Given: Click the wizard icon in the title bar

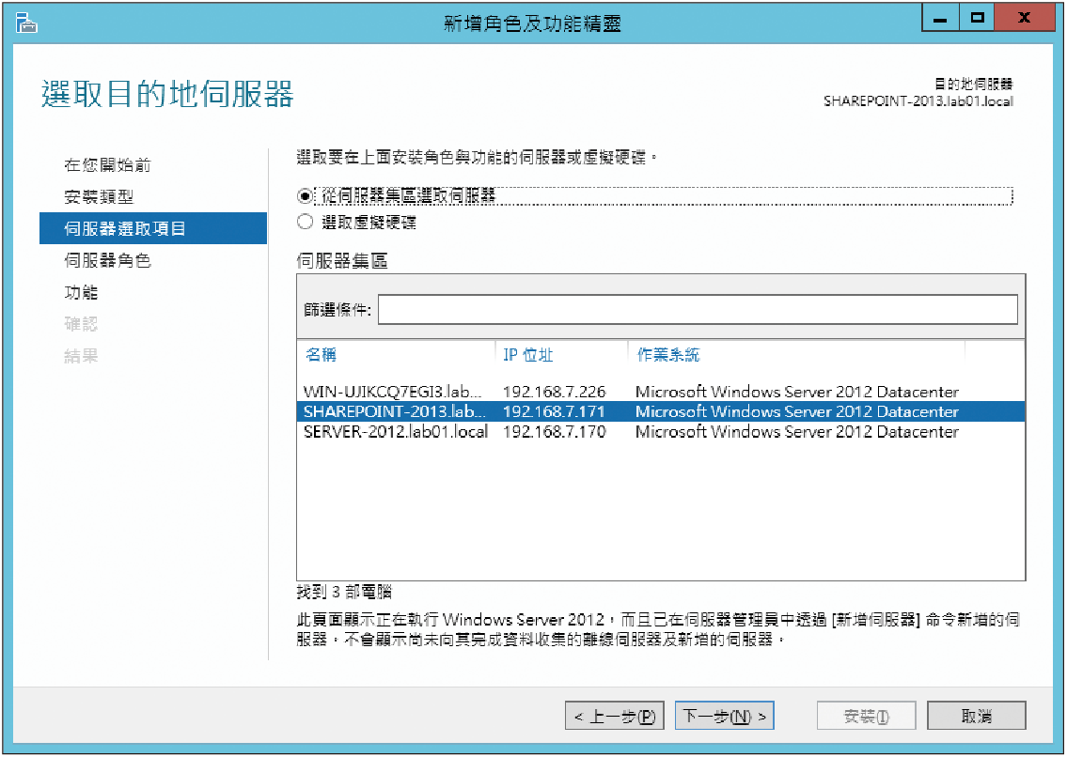Looking at the screenshot, I should (x=26, y=24).
